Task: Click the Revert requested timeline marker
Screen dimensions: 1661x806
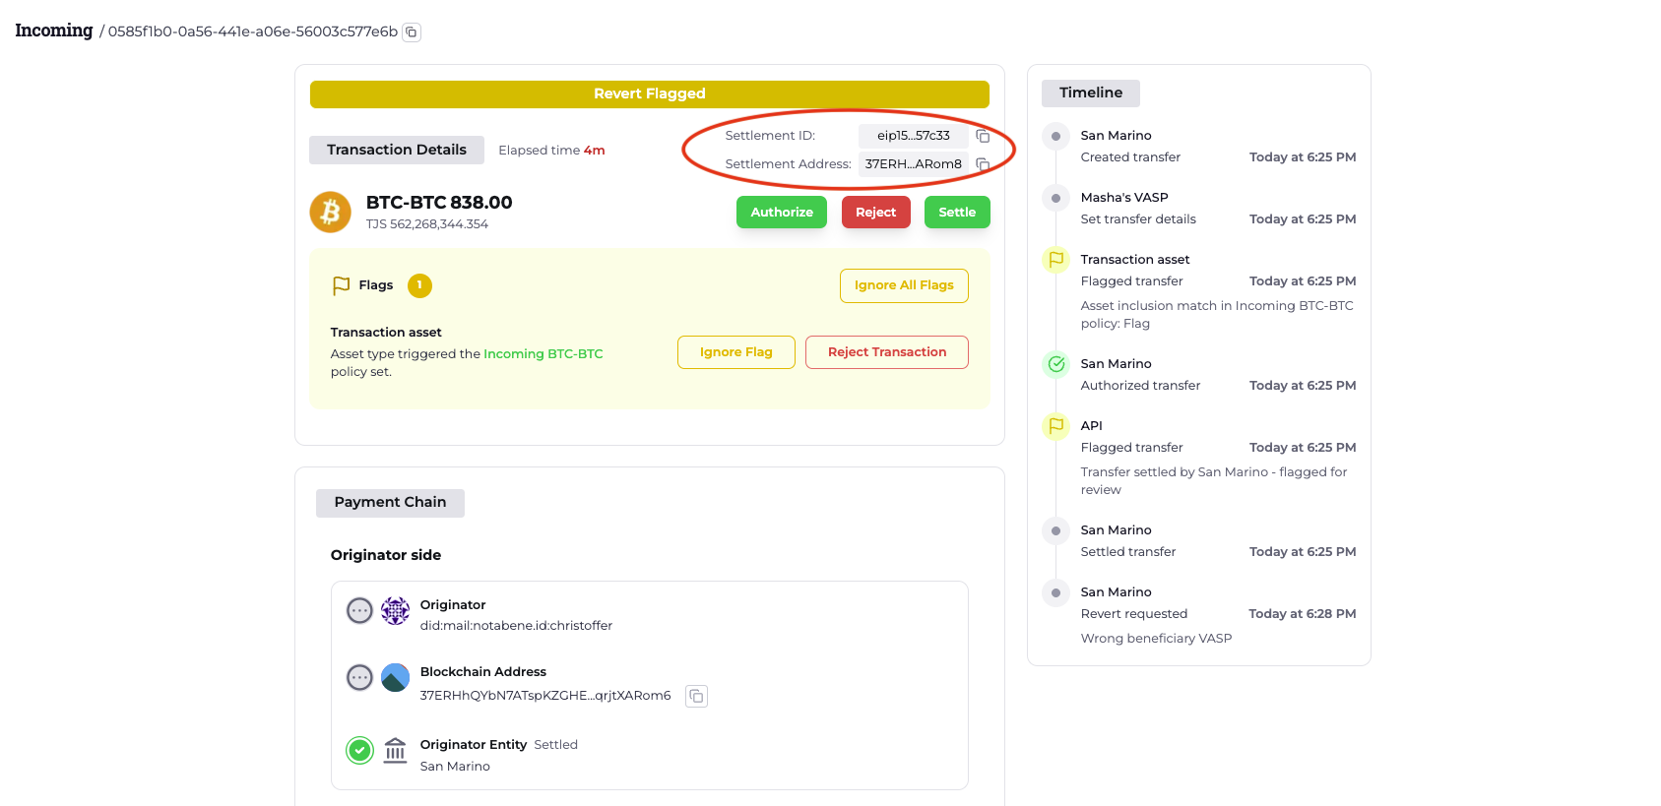Action: click(x=1056, y=592)
